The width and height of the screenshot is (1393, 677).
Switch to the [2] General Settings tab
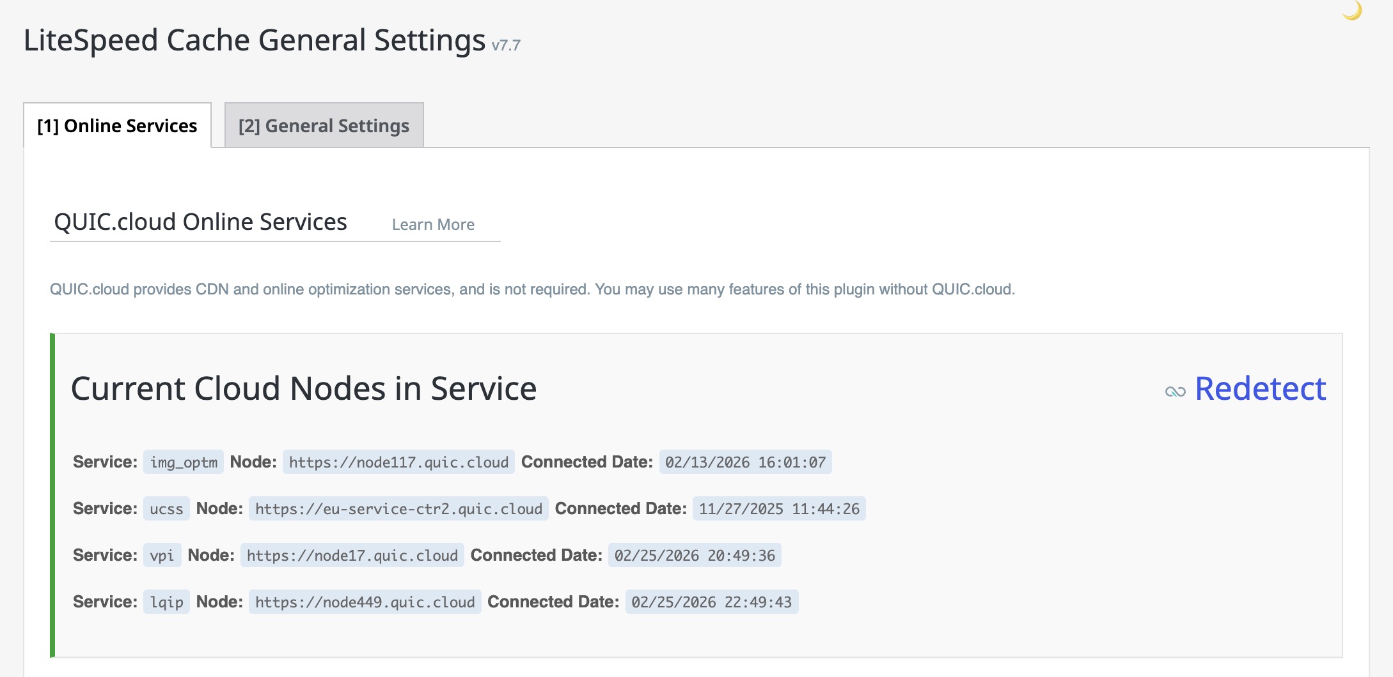[323, 125]
